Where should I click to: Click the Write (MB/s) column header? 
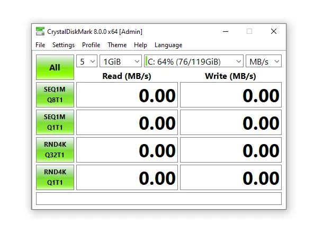pos(230,76)
